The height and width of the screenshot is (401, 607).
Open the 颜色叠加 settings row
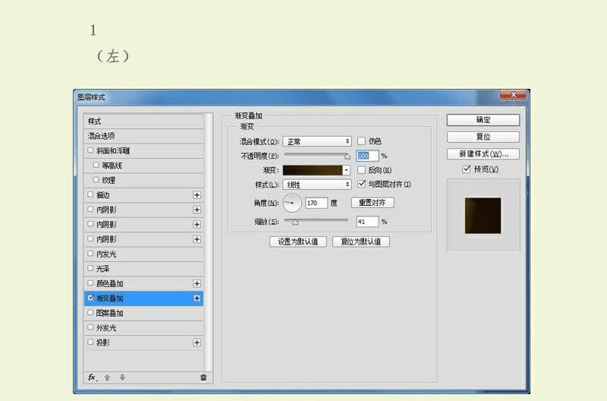click(143, 283)
